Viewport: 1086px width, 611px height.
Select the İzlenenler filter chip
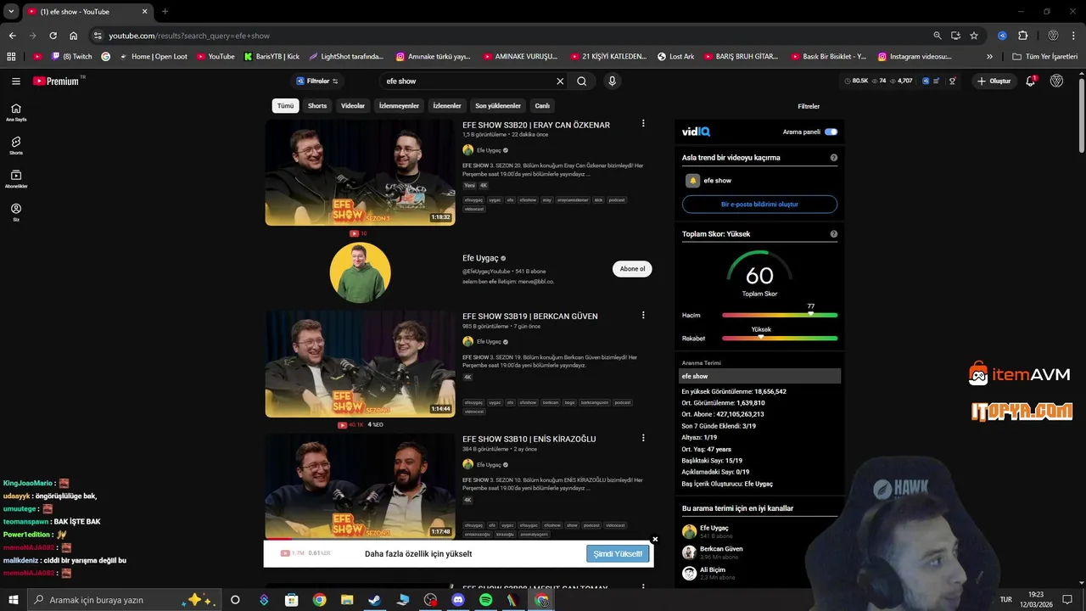point(447,106)
